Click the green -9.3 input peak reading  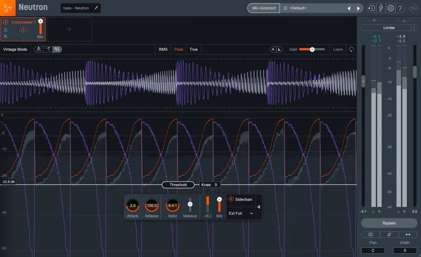coord(376,36)
